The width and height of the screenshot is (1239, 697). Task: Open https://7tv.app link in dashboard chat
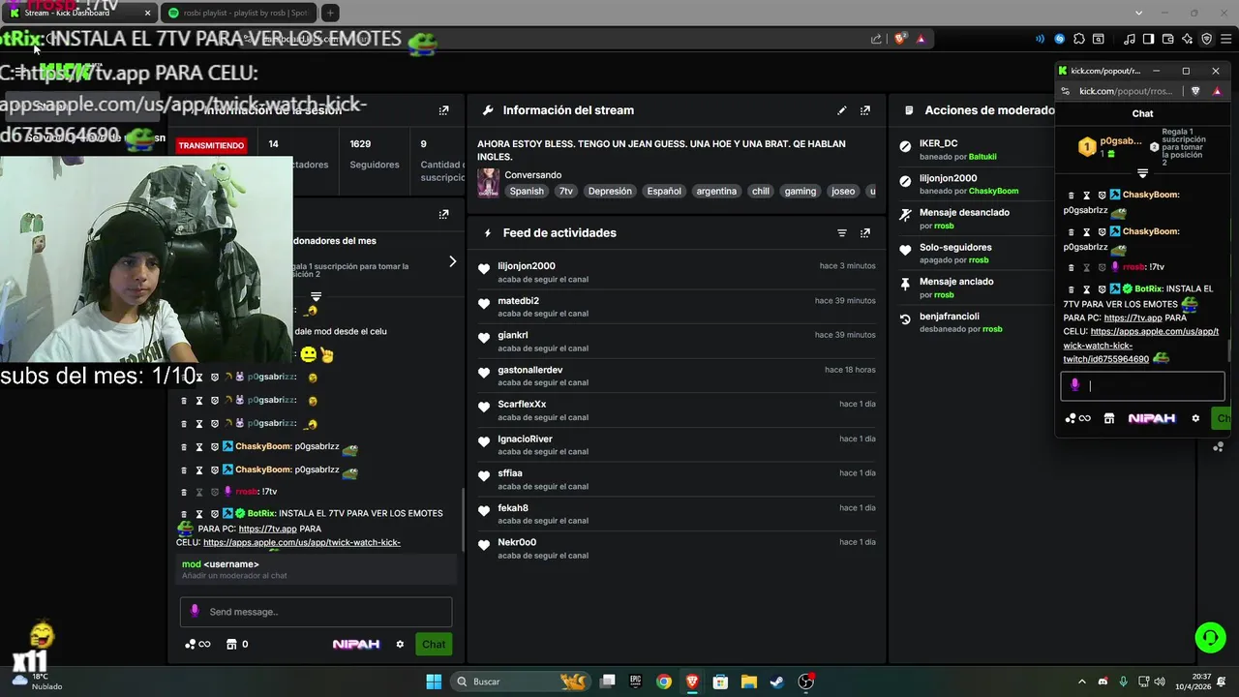tap(267, 530)
